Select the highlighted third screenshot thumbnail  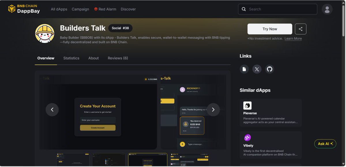(x=148, y=160)
